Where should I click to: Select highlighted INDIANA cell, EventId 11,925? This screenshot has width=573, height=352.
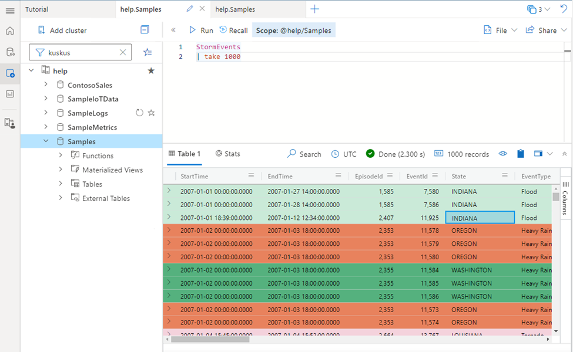click(480, 218)
